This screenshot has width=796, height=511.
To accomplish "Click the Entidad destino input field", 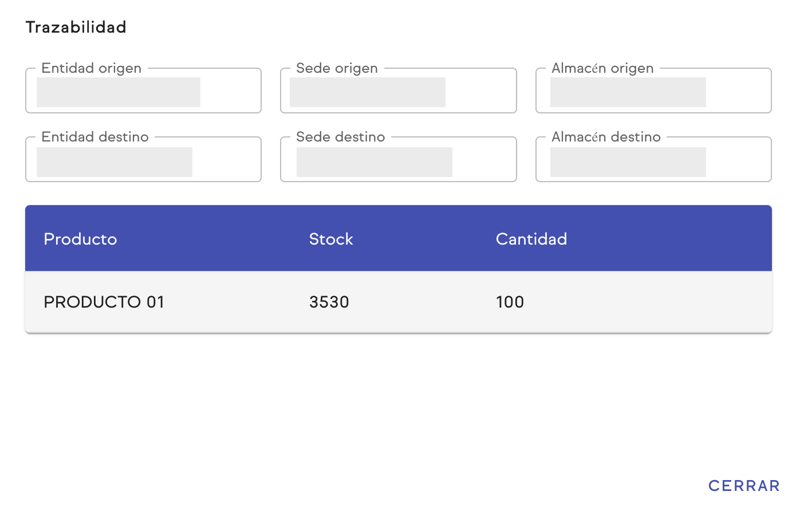I will pos(143,162).
